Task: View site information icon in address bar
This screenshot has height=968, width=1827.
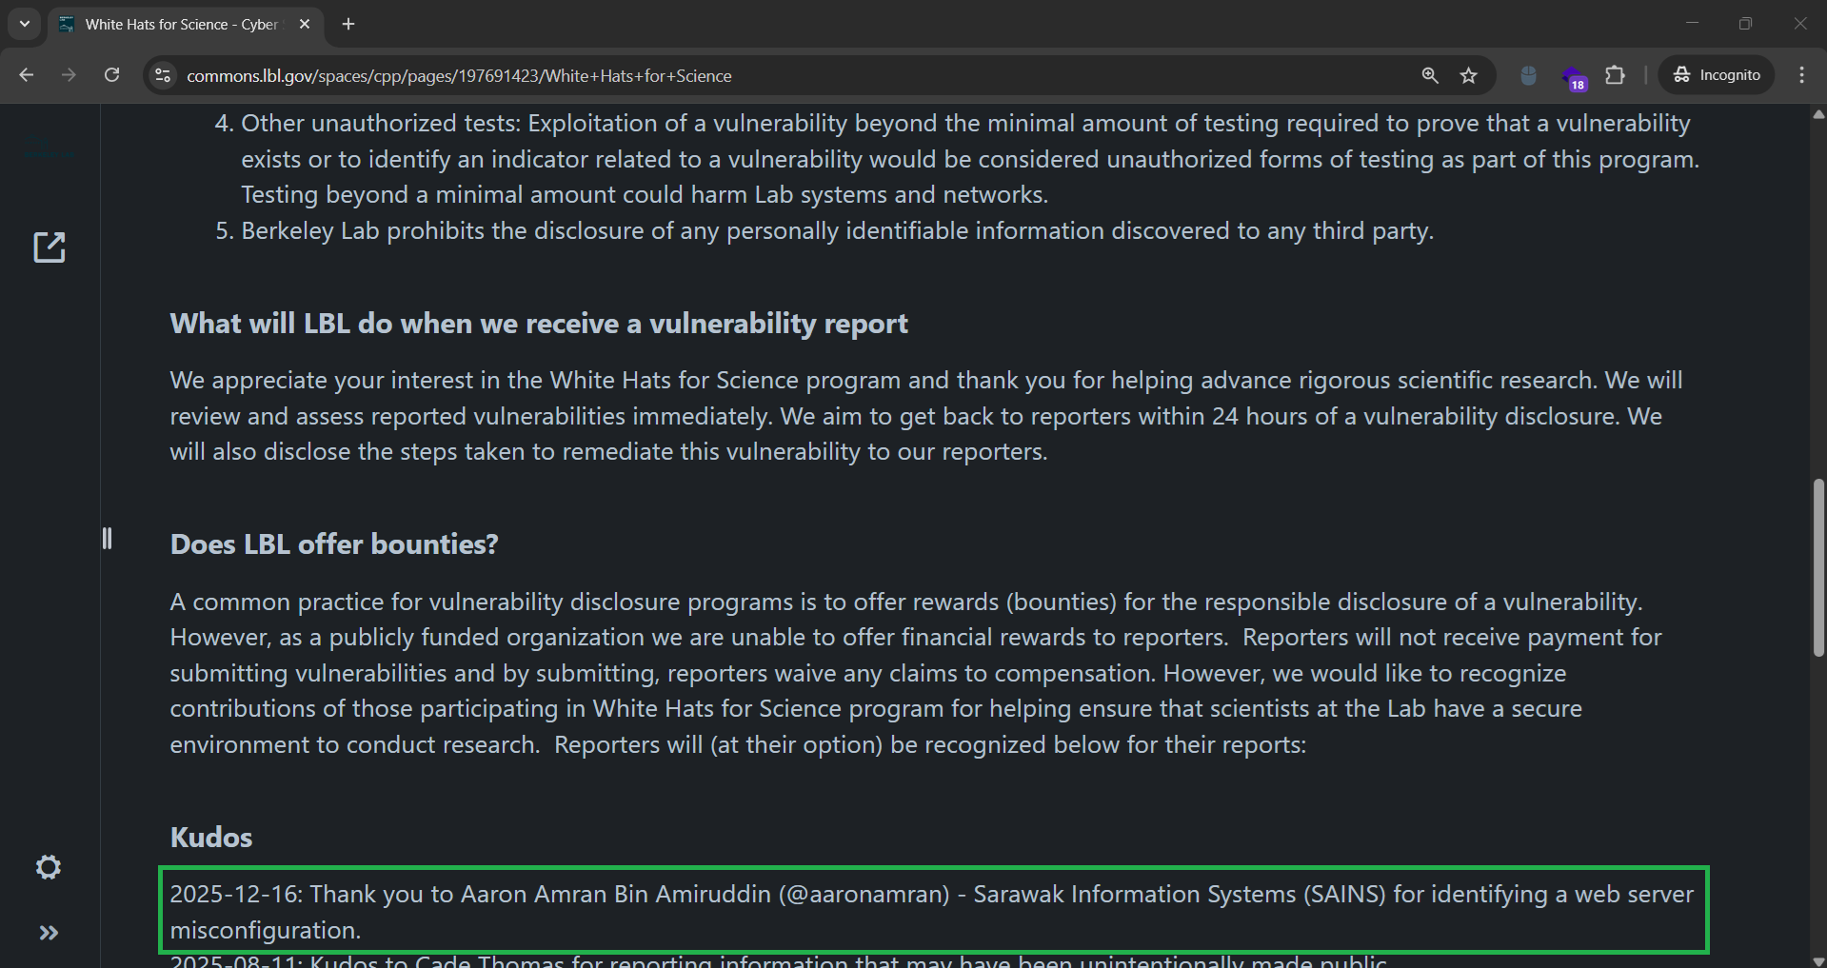Action: (x=163, y=75)
